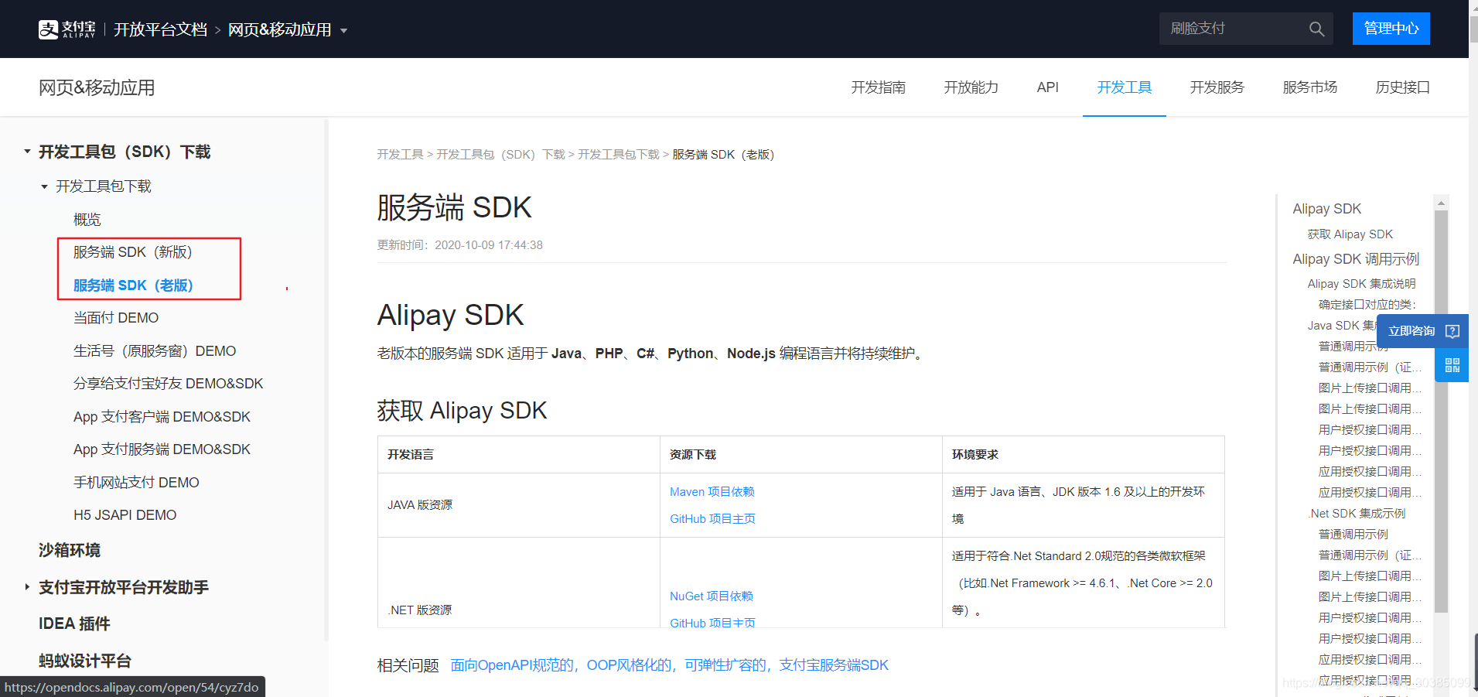
Task: Expand the 支付宝开放平台开发助手 section
Action: click(27, 587)
